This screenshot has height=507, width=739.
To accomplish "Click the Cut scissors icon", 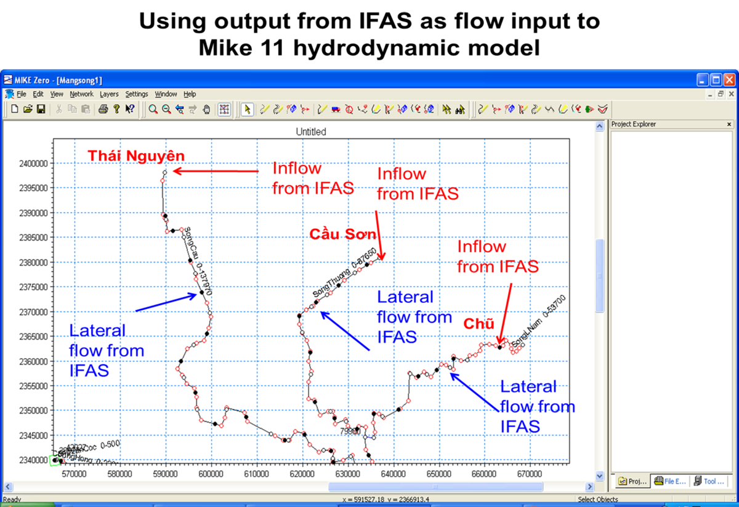I will (x=59, y=109).
